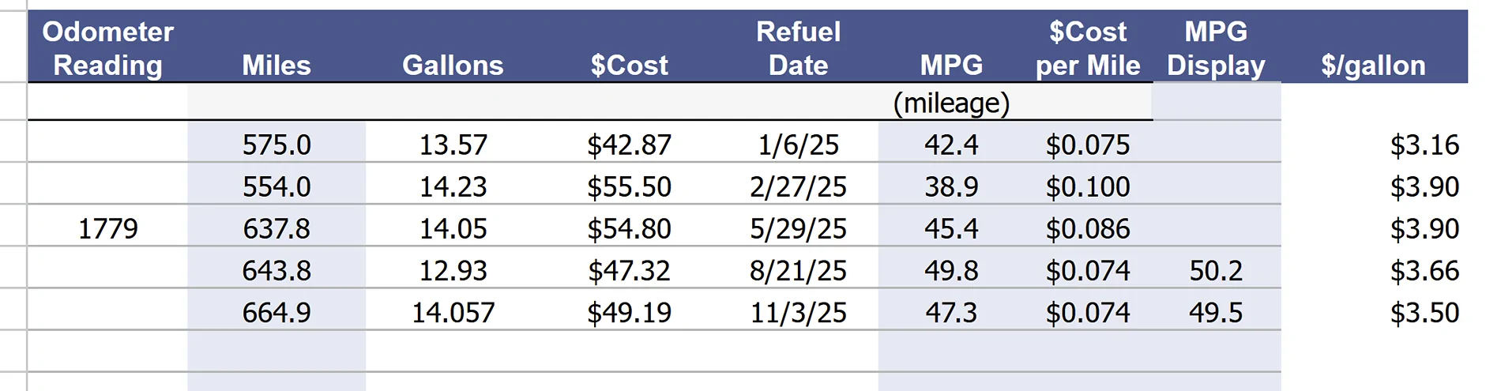The height and width of the screenshot is (391, 1501).
Task: Select the $/gallon column header
Action: point(1374,47)
